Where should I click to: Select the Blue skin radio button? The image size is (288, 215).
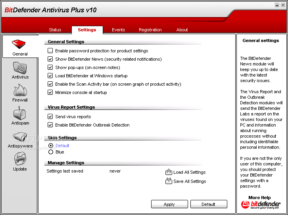(x=51, y=152)
